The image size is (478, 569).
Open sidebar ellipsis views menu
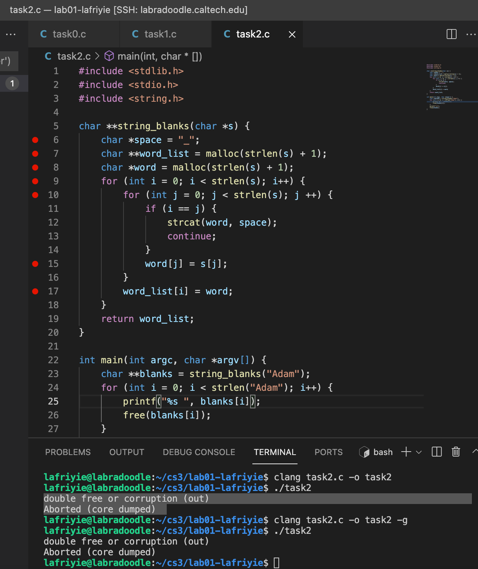point(11,34)
